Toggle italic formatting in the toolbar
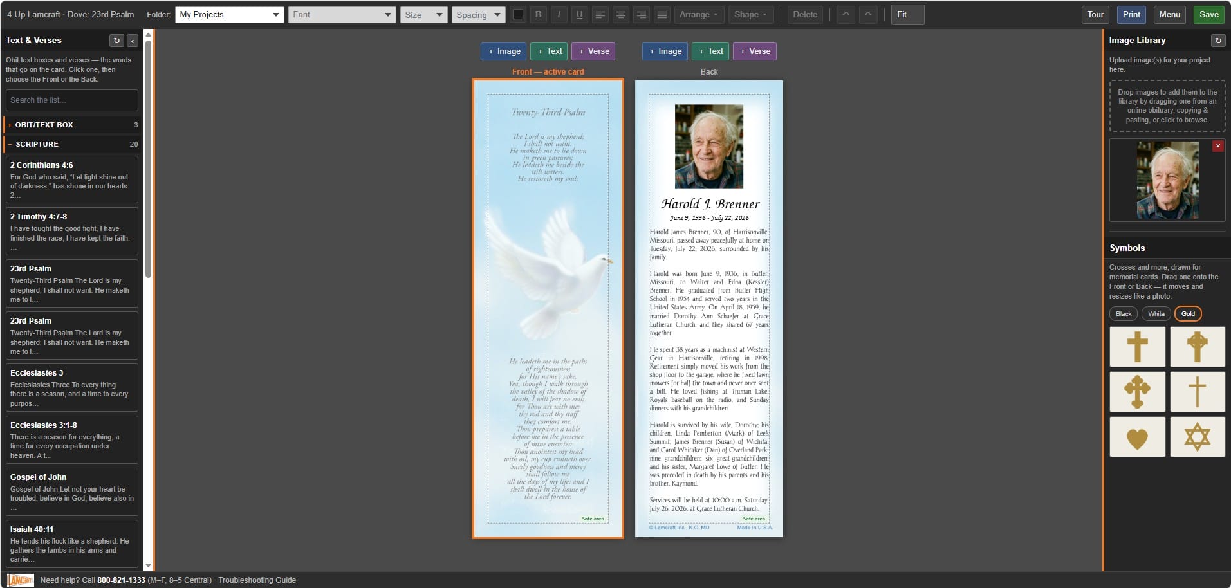1231x588 pixels. [559, 14]
